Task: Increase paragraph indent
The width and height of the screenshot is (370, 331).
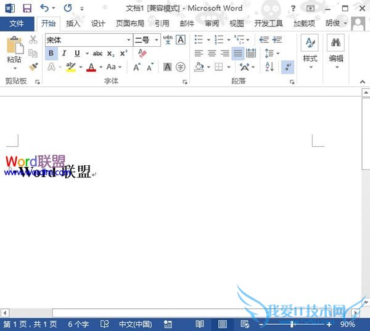Action: (277, 39)
